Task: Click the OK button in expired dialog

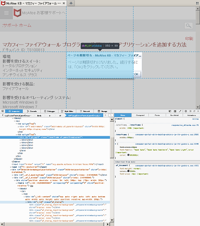Action: coord(136,74)
